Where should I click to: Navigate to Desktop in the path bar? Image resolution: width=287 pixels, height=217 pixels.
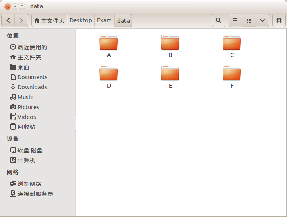click(81, 20)
